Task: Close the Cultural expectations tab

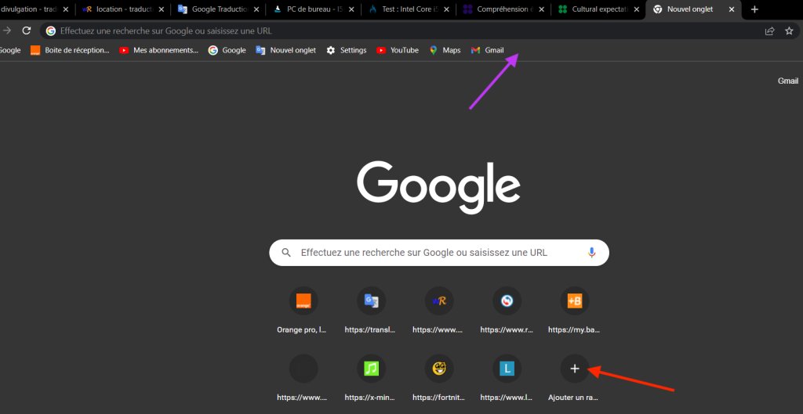Action: pos(637,9)
